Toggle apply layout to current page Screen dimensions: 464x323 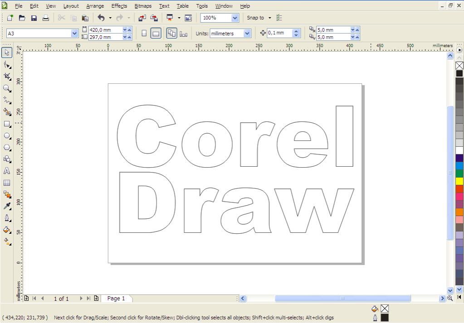click(184, 34)
